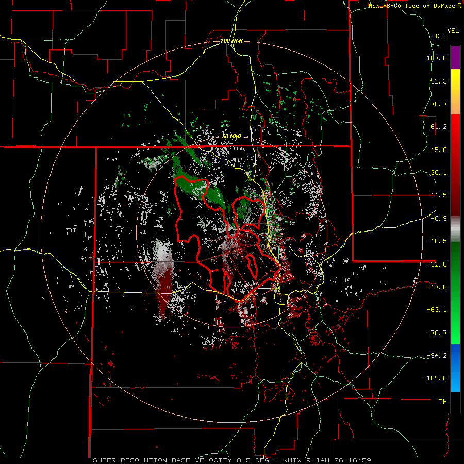
Task: Click the -94.2 value on velocity scale
Action: click(x=437, y=355)
